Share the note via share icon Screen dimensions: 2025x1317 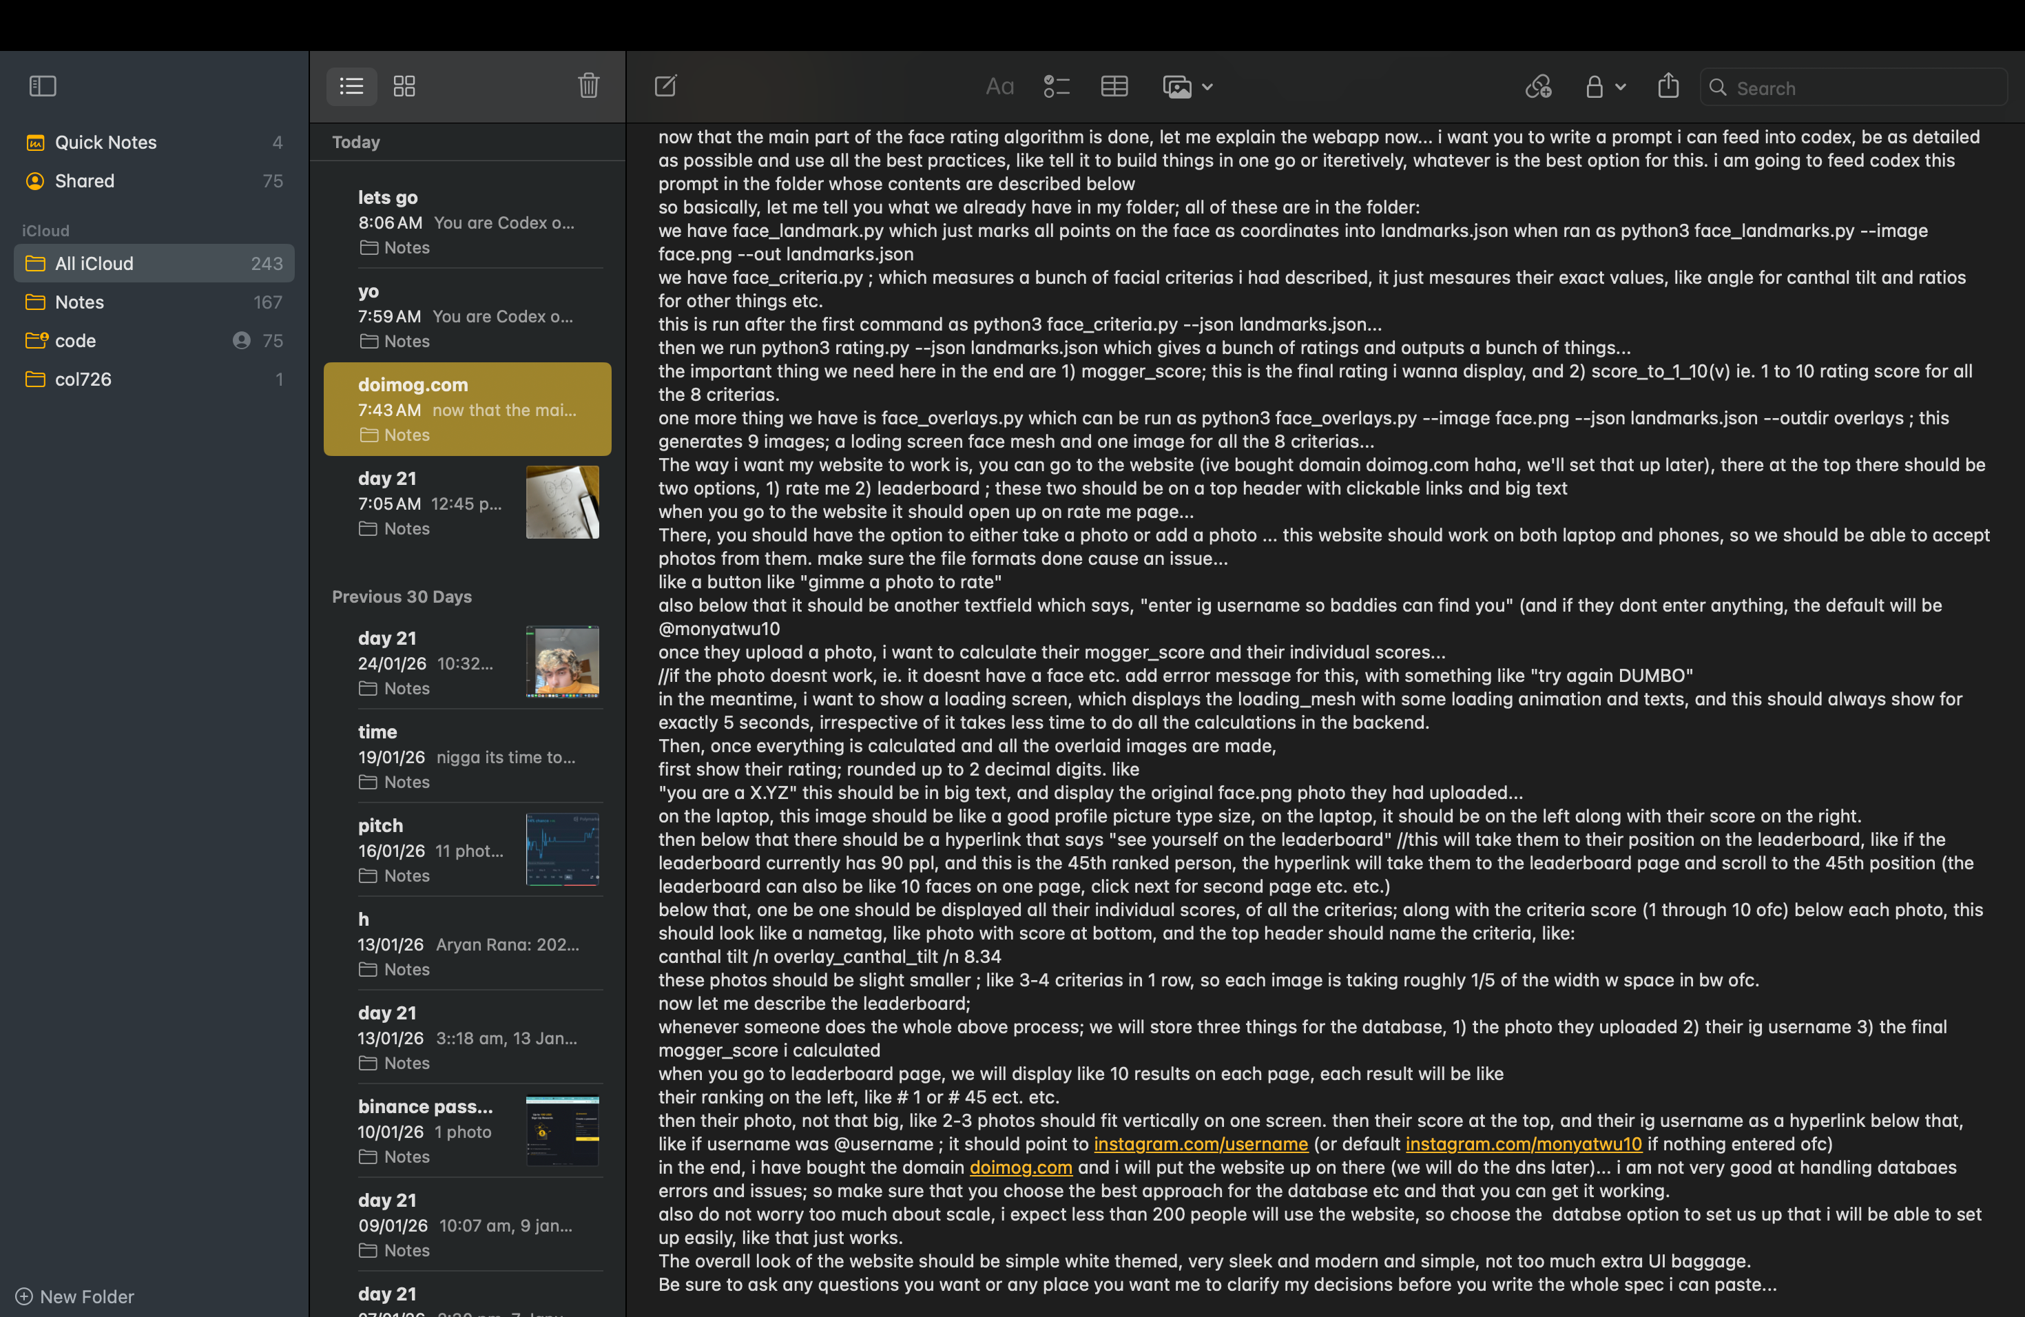point(1668,86)
